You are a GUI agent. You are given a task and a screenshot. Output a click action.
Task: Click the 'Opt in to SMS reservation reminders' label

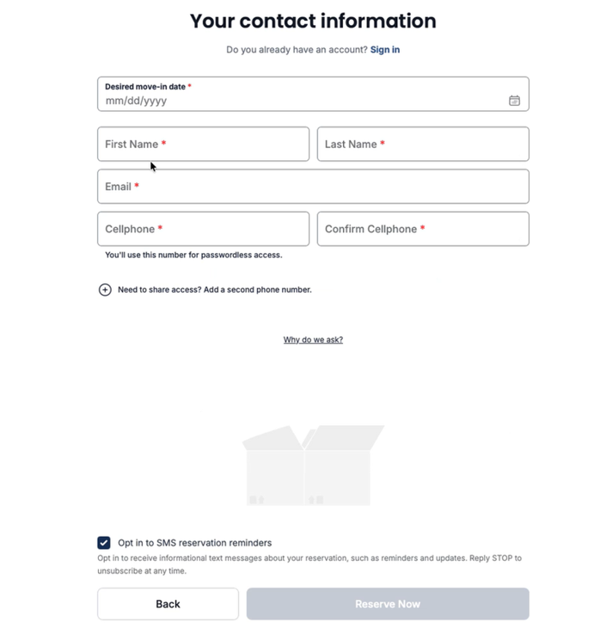coord(195,543)
